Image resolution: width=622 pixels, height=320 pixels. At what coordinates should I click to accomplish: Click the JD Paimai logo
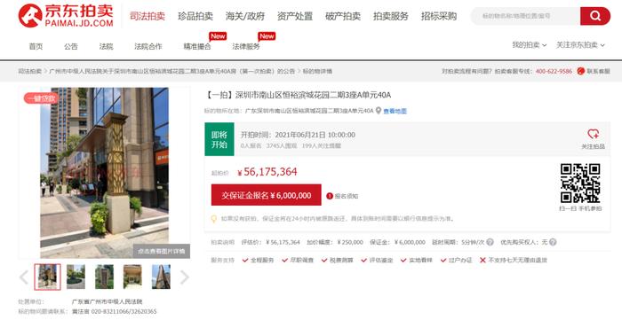pos(66,15)
